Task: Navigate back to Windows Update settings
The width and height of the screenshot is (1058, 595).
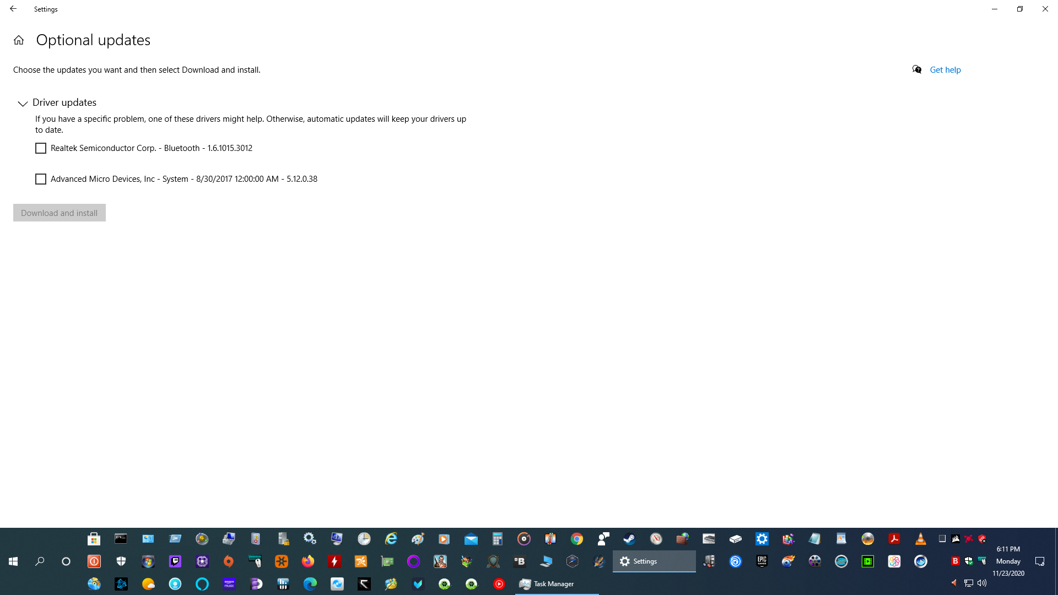Action: point(13,8)
